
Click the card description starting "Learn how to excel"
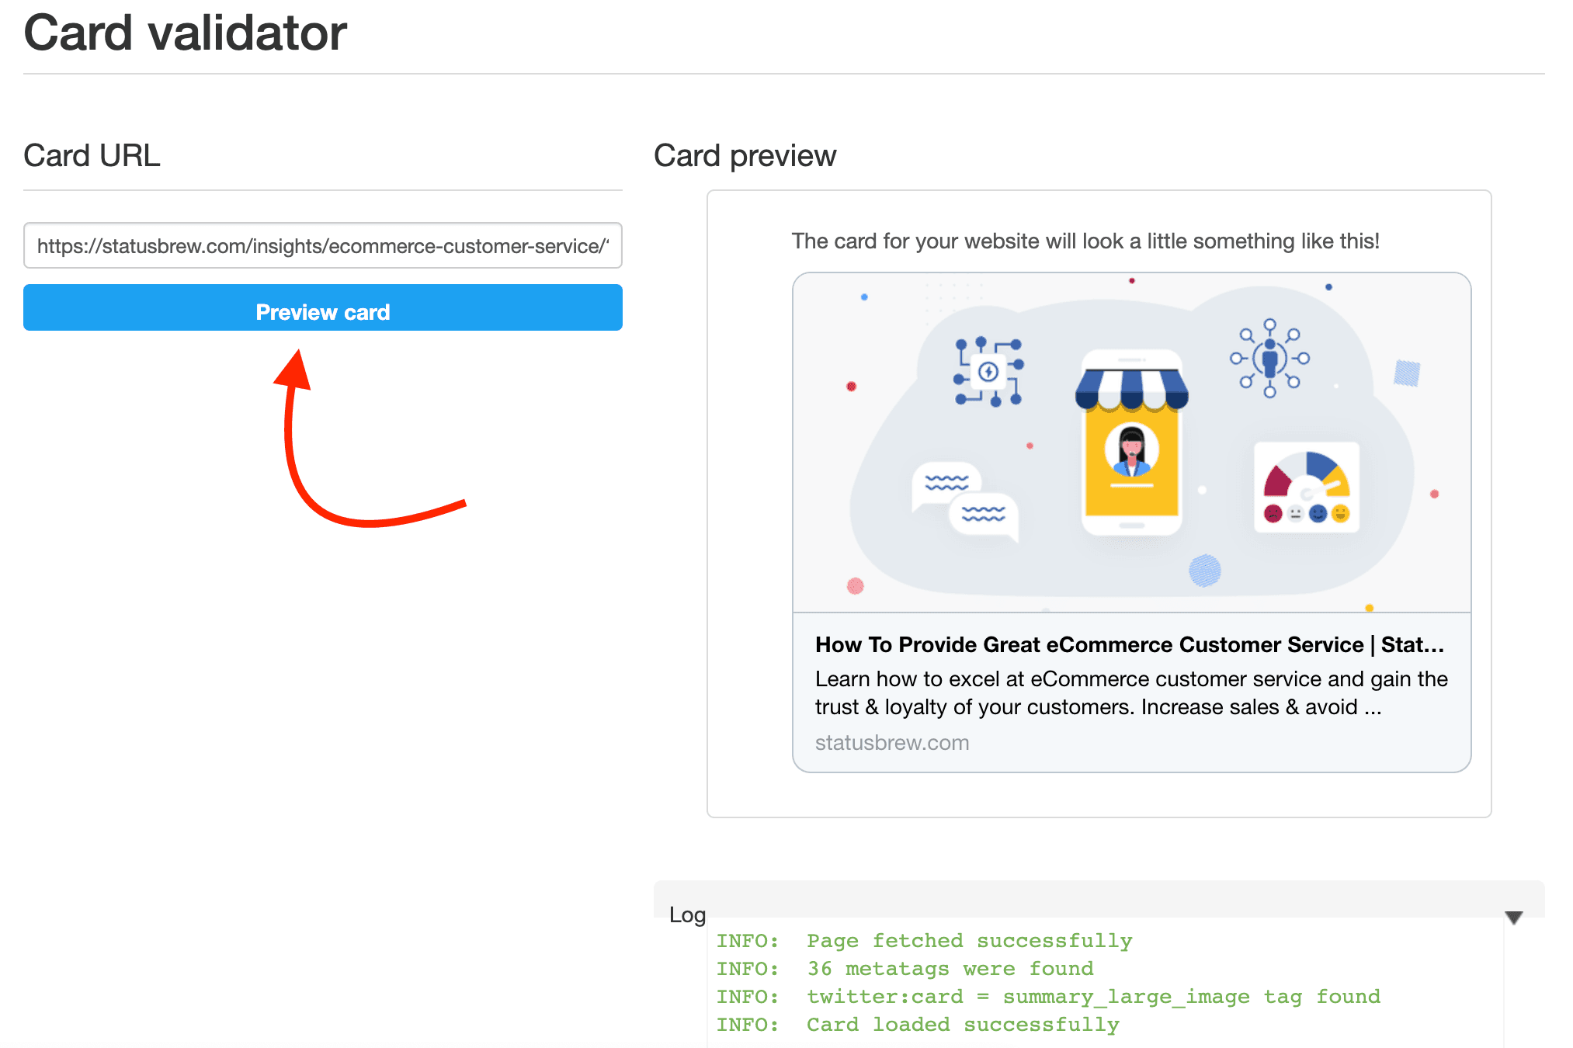pos(1130,692)
